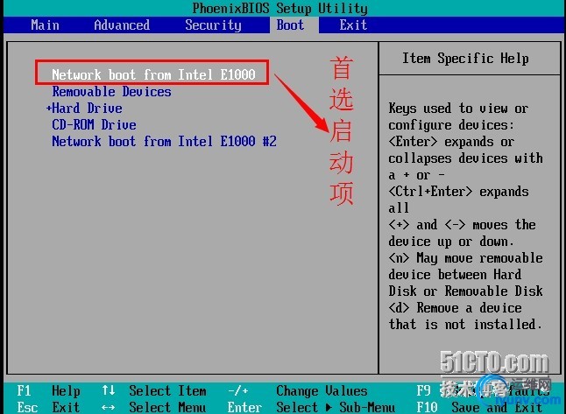Click the Select Item hint
The height and width of the screenshot is (414, 566).
click(x=168, y=390)
